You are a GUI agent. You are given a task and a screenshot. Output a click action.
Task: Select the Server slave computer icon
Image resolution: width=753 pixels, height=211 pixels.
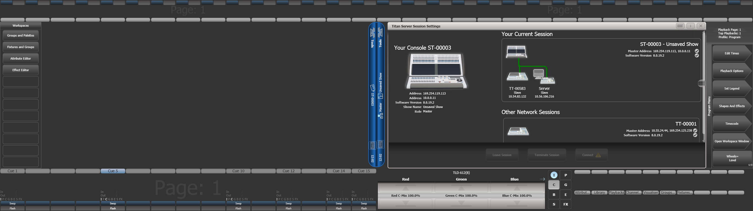click(x=544, y=76)
